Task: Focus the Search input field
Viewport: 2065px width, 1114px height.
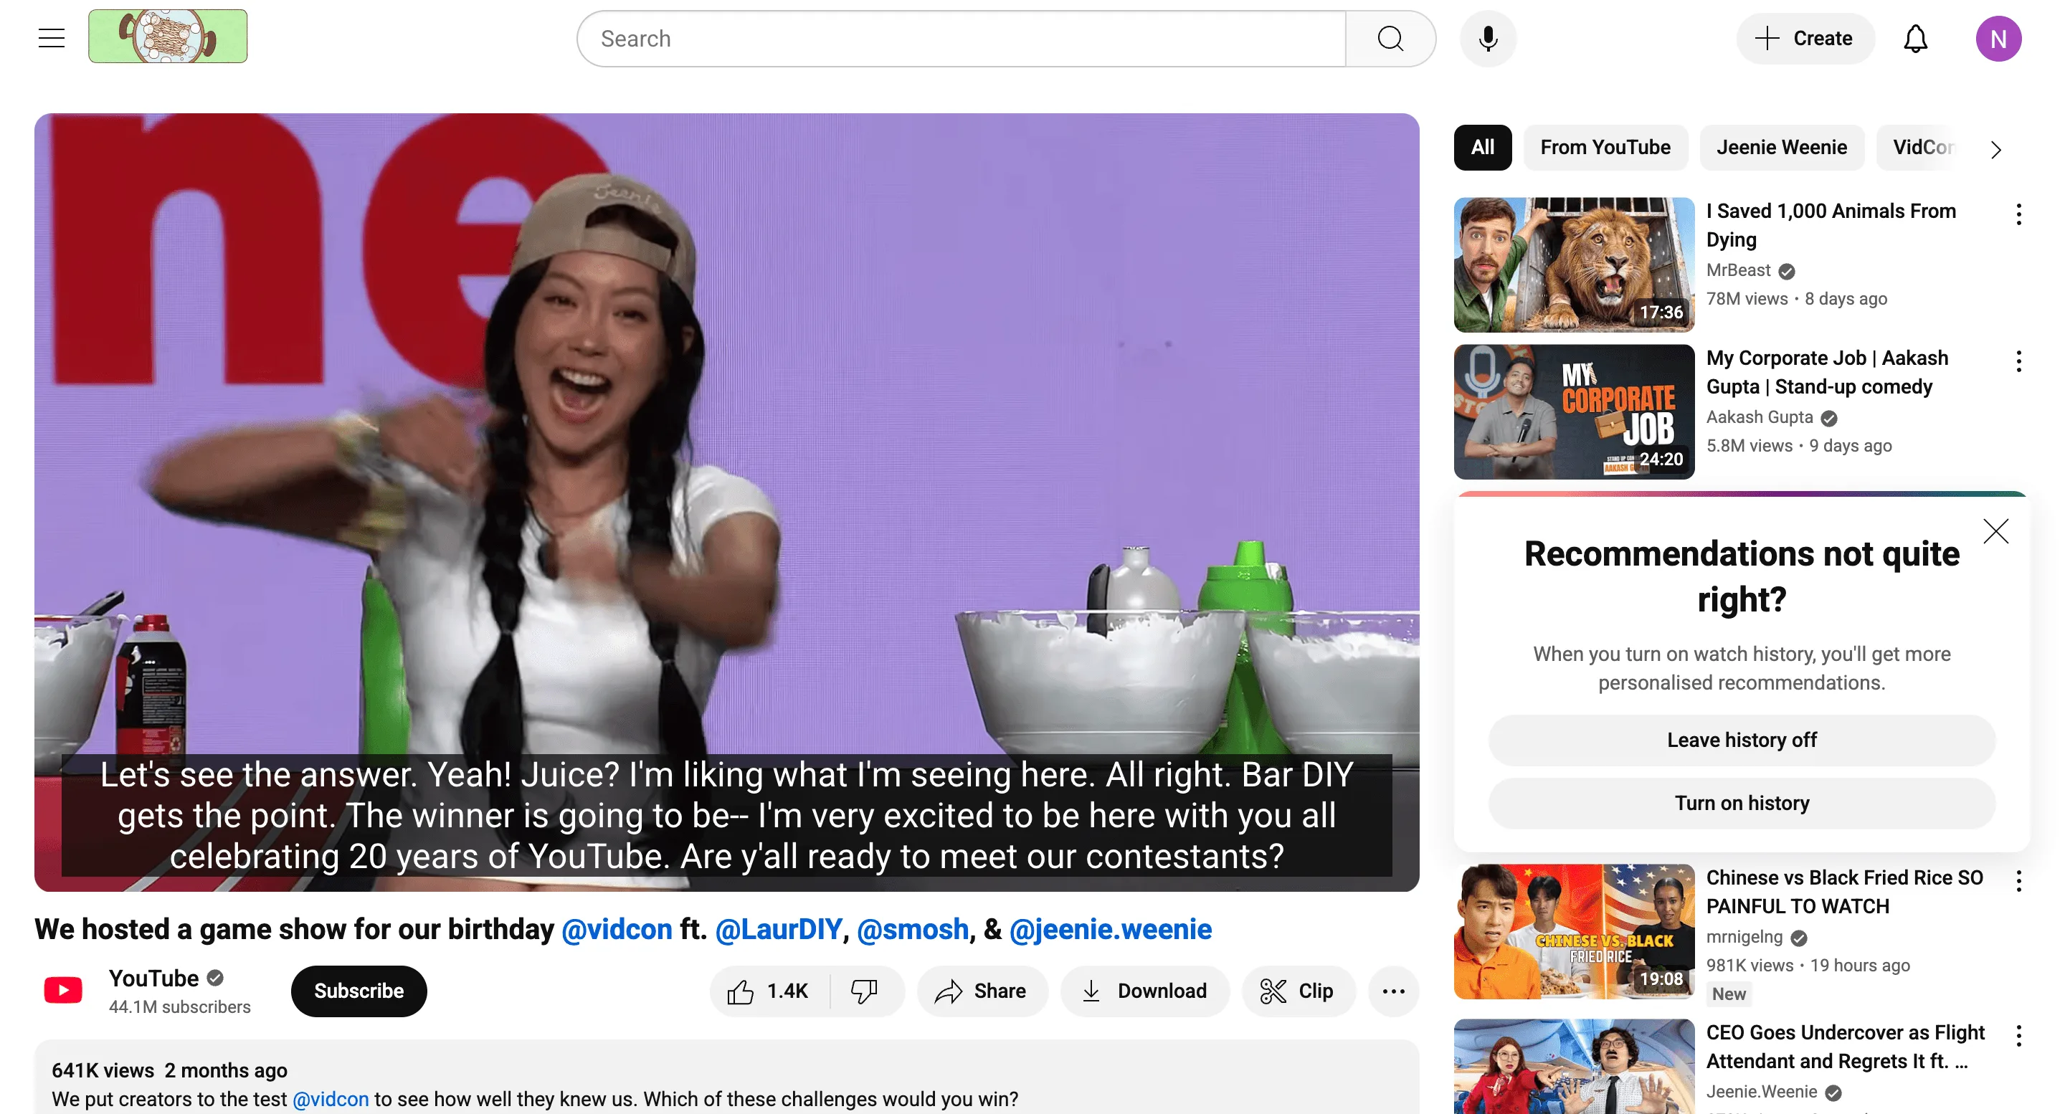Action: coord(960,39)
